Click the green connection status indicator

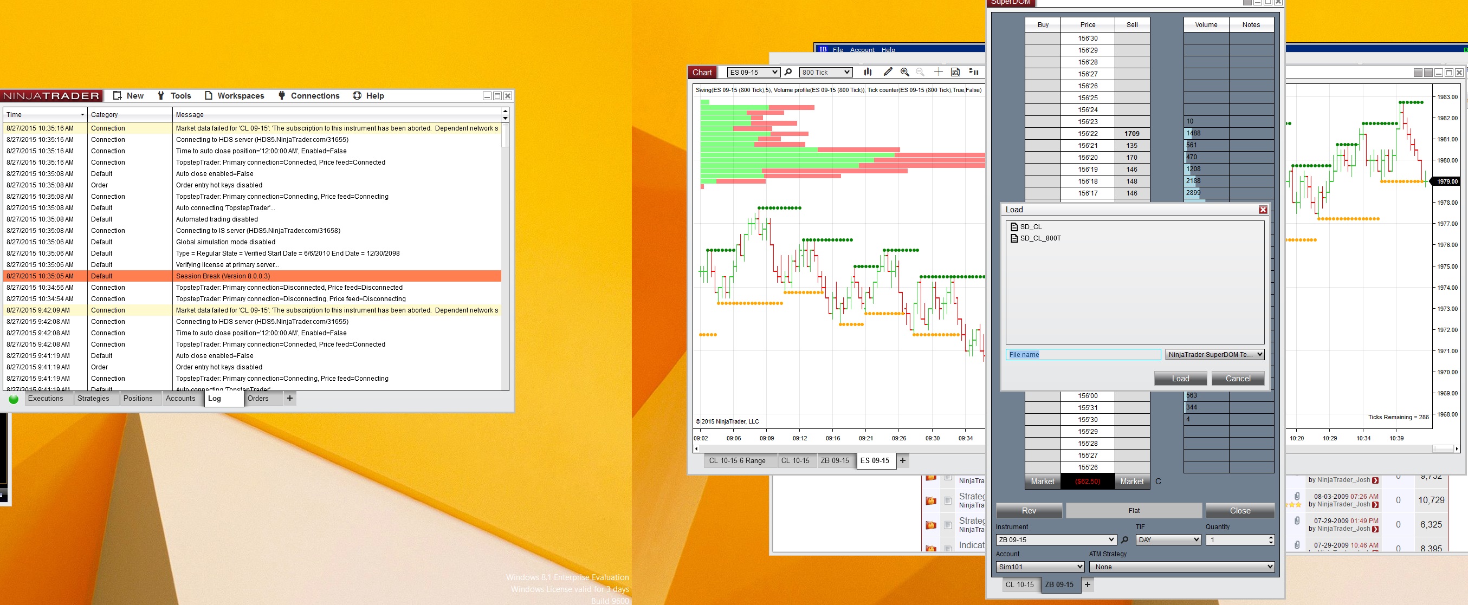click(14, 399)
